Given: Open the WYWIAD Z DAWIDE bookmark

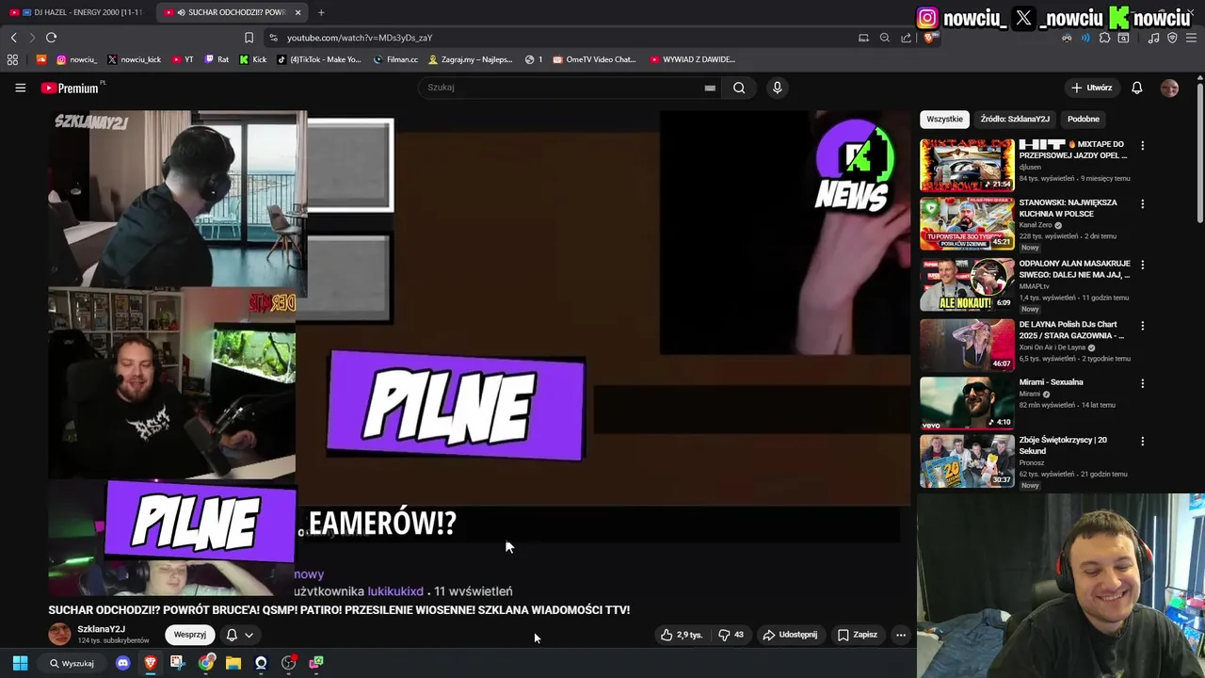Looking at the screenshot, I should 692,59.
